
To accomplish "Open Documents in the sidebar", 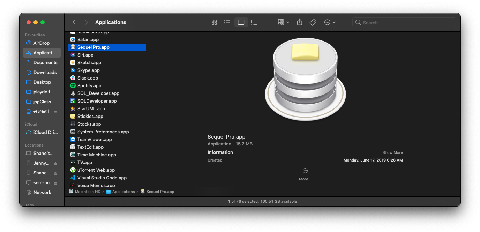I will [x=42, y=62].
